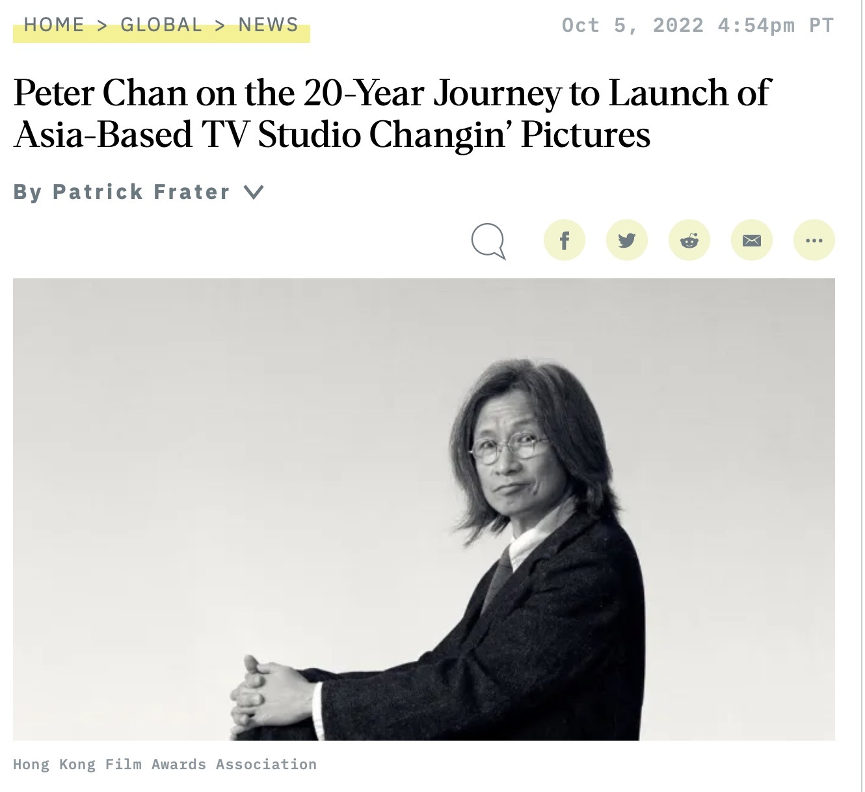
Task: Click the arrow between GLOBAL and NEWS
Action: [220, 25]
